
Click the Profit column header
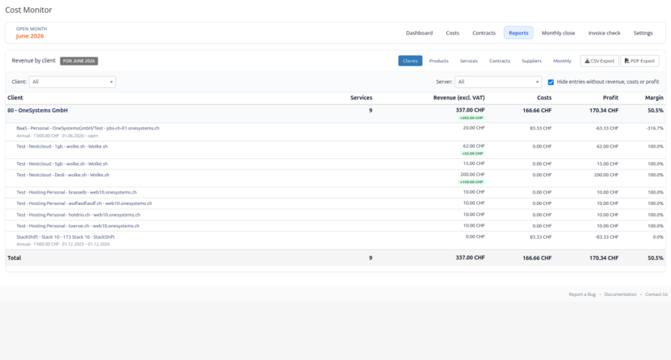click(x=610, y=98)
